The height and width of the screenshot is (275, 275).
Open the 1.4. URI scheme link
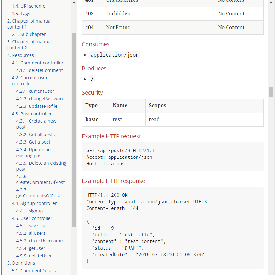(28, 6)
